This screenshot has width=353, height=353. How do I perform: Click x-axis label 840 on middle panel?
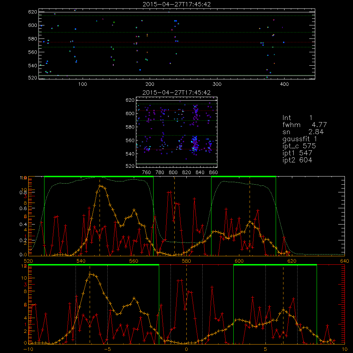click(200, 173)
